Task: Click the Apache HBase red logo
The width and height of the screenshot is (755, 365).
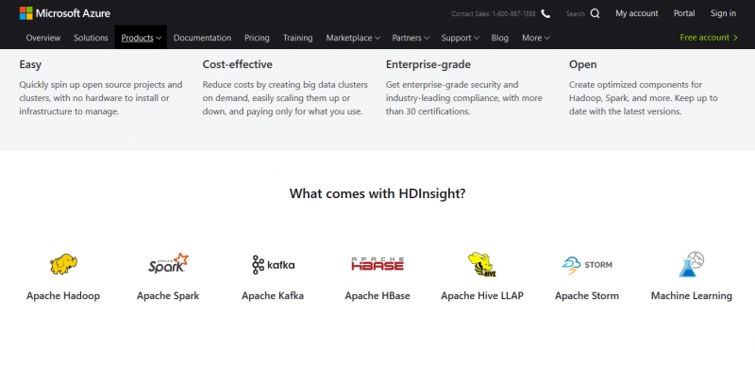Action: (x=377, y=264)
